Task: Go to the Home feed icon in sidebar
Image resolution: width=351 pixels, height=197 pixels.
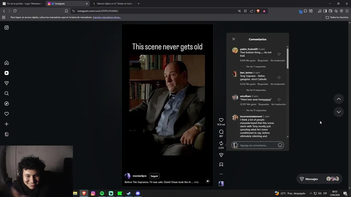Action: point(7,63)
